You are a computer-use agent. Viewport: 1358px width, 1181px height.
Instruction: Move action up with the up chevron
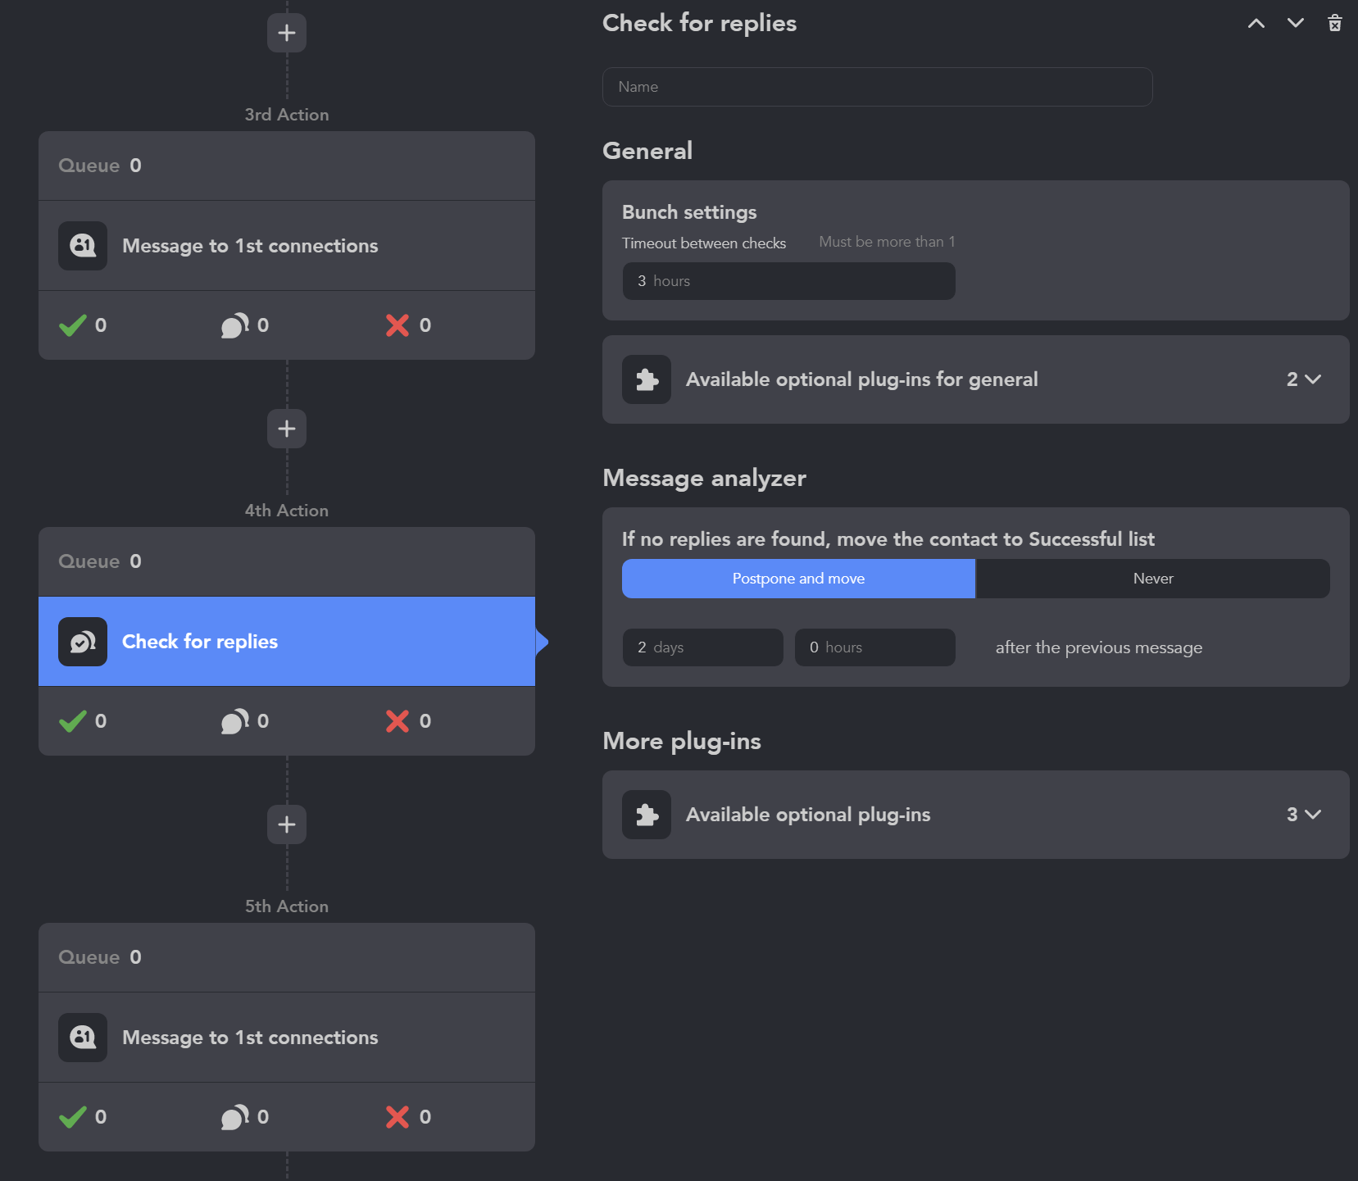click(1256, 23)
